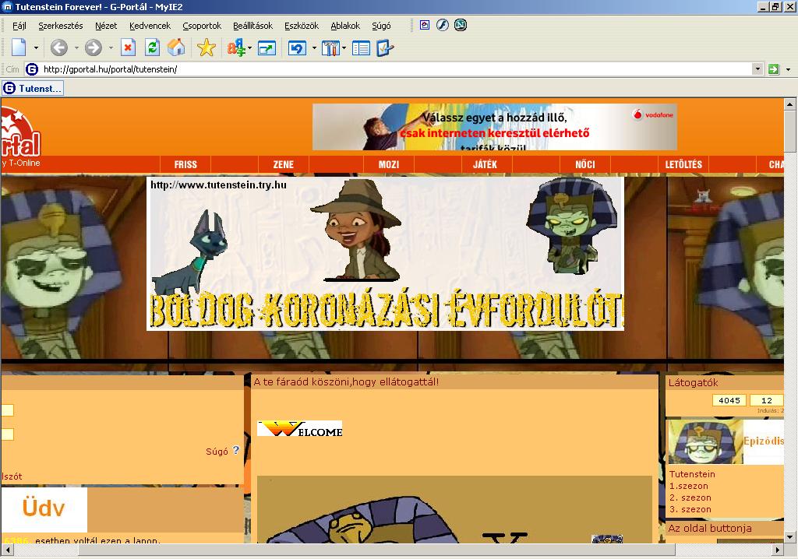Viewport: 798px width, 559px height.
Task: Expand the dropdown beside the tools icon
Action: 344,47
